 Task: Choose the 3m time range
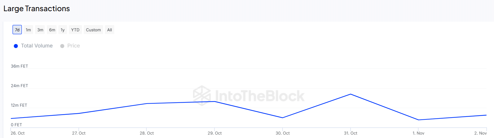[x=40, y=30]
